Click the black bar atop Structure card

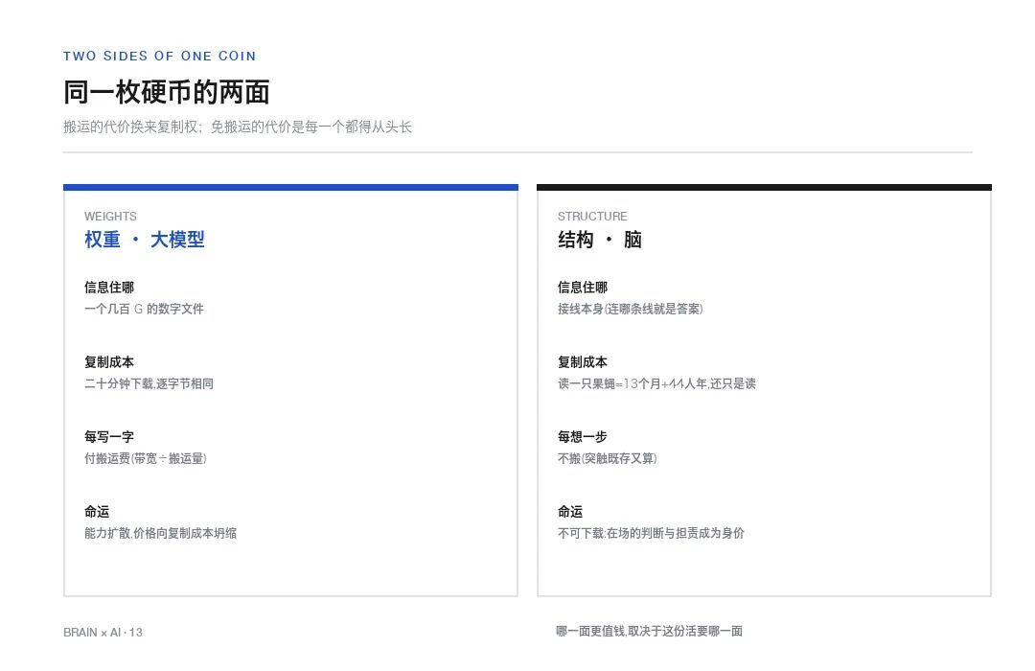coord(764,188)
